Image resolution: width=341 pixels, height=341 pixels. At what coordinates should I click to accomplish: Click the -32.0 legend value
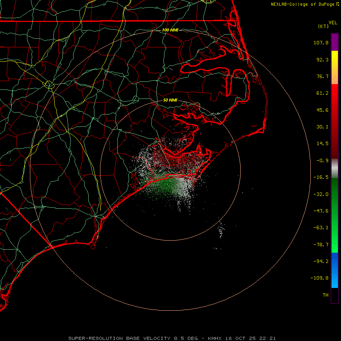point(321,194)
